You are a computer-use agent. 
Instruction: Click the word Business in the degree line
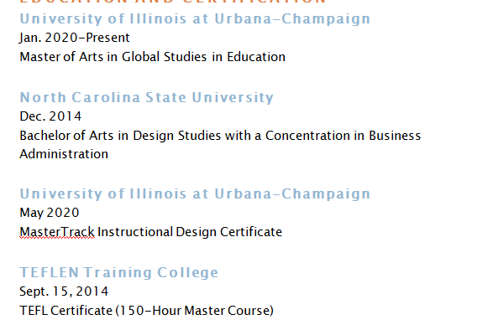[x=395, y=136]
